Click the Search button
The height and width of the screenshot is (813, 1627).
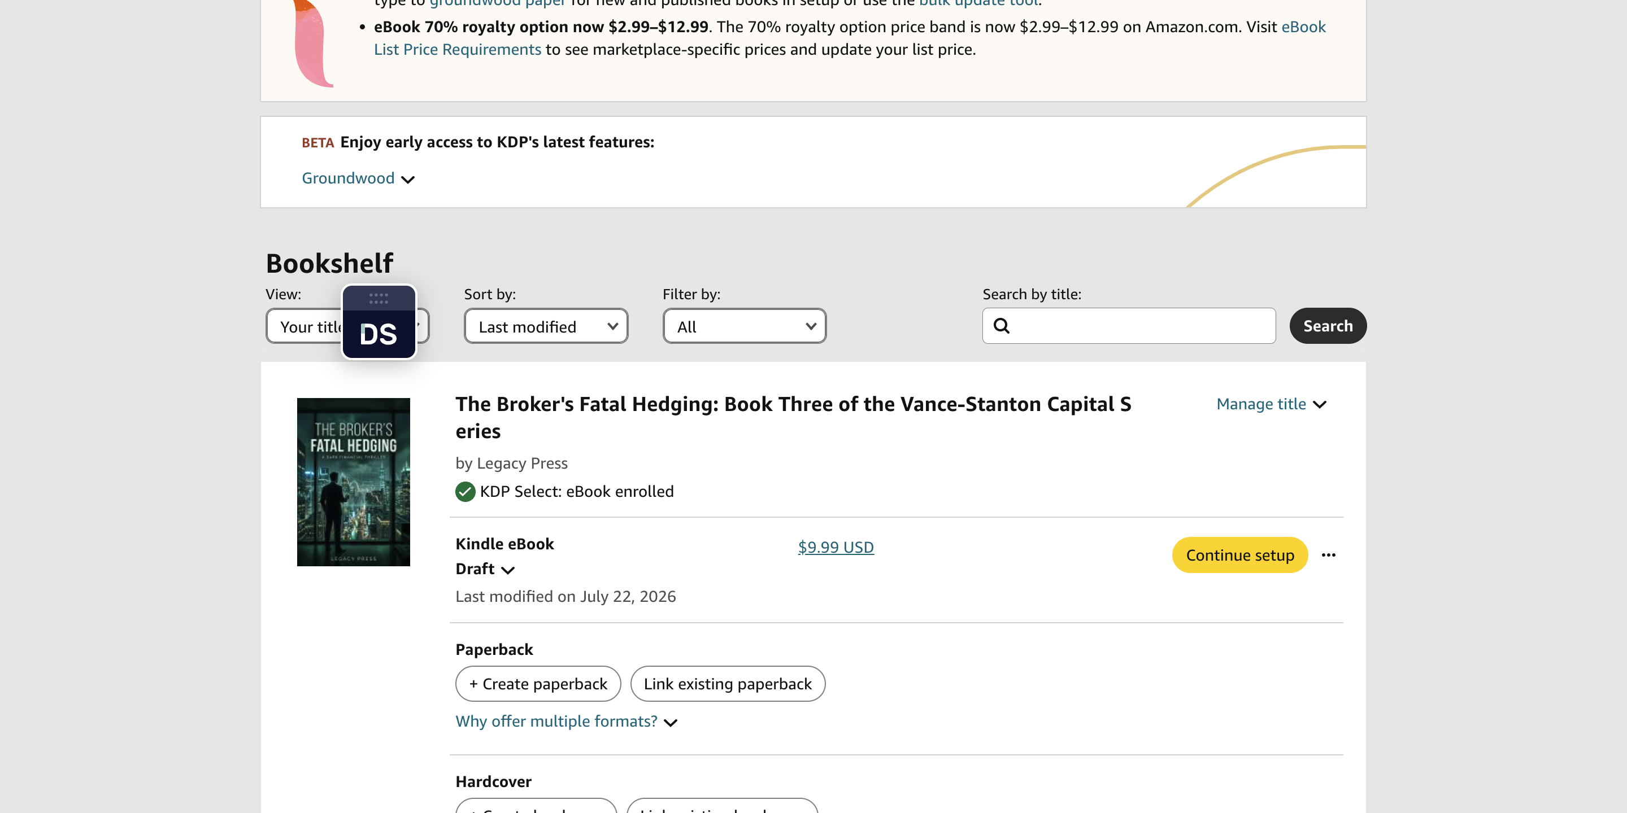1328,326
